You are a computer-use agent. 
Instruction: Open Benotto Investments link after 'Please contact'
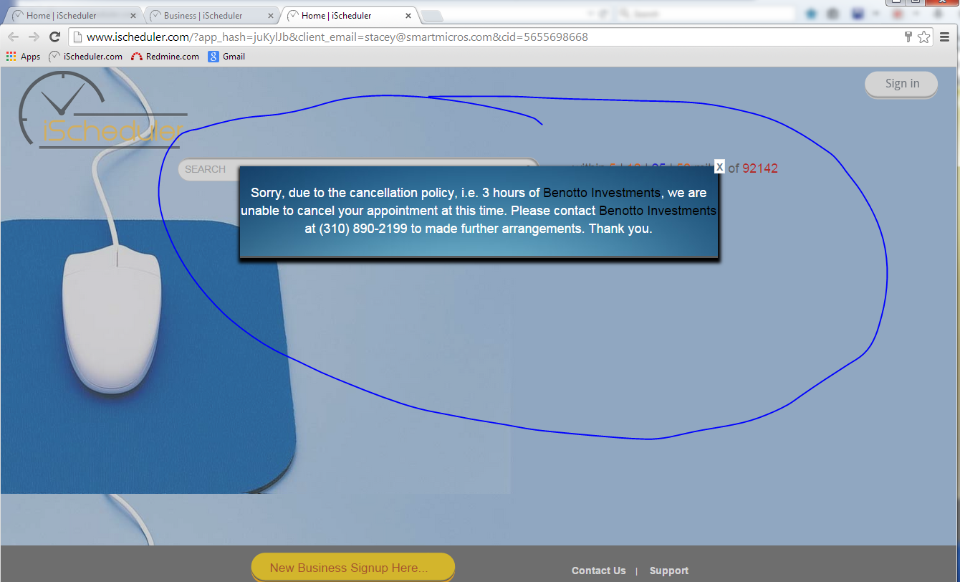point(658,211)
